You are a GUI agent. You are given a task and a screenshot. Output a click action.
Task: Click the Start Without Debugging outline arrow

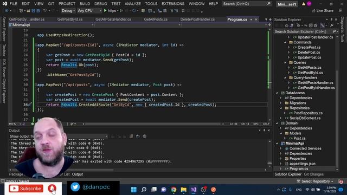coord(121,11)
